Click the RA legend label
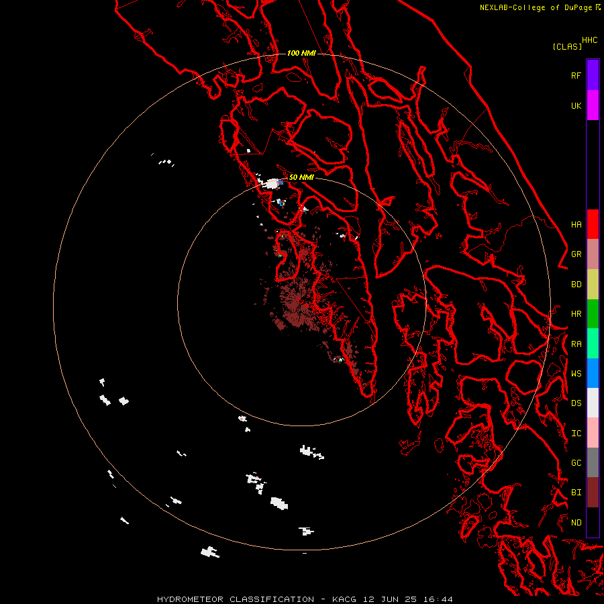 tap(576, 344)
